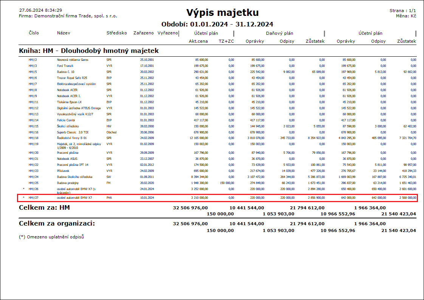This screenshot has height=300, width=424.
Task: Click the period line "Období: 01.01.2024 - 31.12.2024"
Action: click(217, 24)
